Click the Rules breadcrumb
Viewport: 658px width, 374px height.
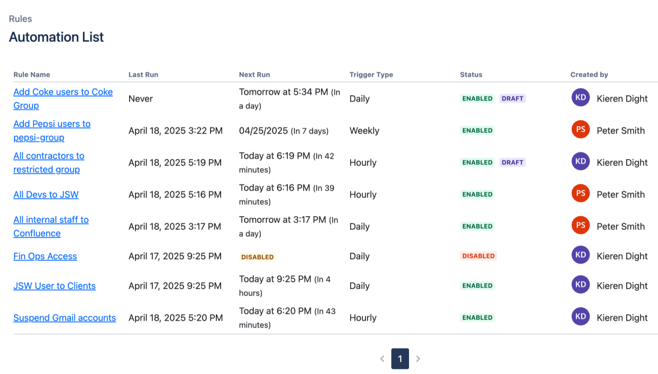tap(20, 19)
